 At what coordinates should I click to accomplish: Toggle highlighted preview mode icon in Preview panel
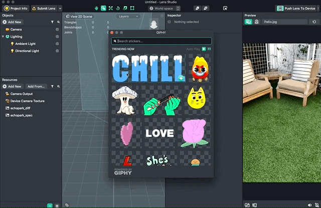(x=248, y=22)
